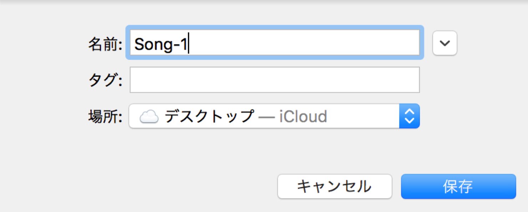Click the キャンセル cancel button

335,186
